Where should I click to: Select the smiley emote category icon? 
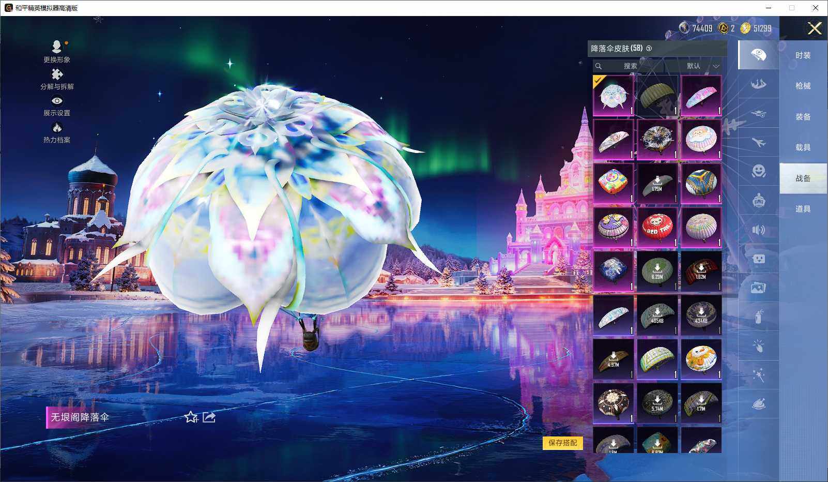[758, 171]
